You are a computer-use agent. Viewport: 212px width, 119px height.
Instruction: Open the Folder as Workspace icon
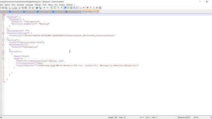tap(80, 8)
